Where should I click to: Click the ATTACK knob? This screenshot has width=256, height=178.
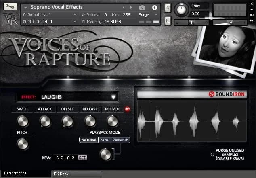coord(45,121)
